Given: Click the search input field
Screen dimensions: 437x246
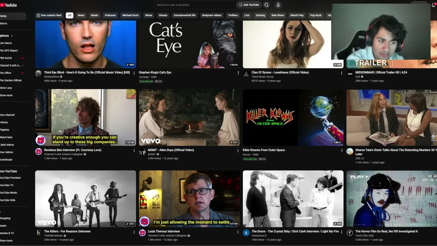Looking at the screenshot, I should coord(195,5).
